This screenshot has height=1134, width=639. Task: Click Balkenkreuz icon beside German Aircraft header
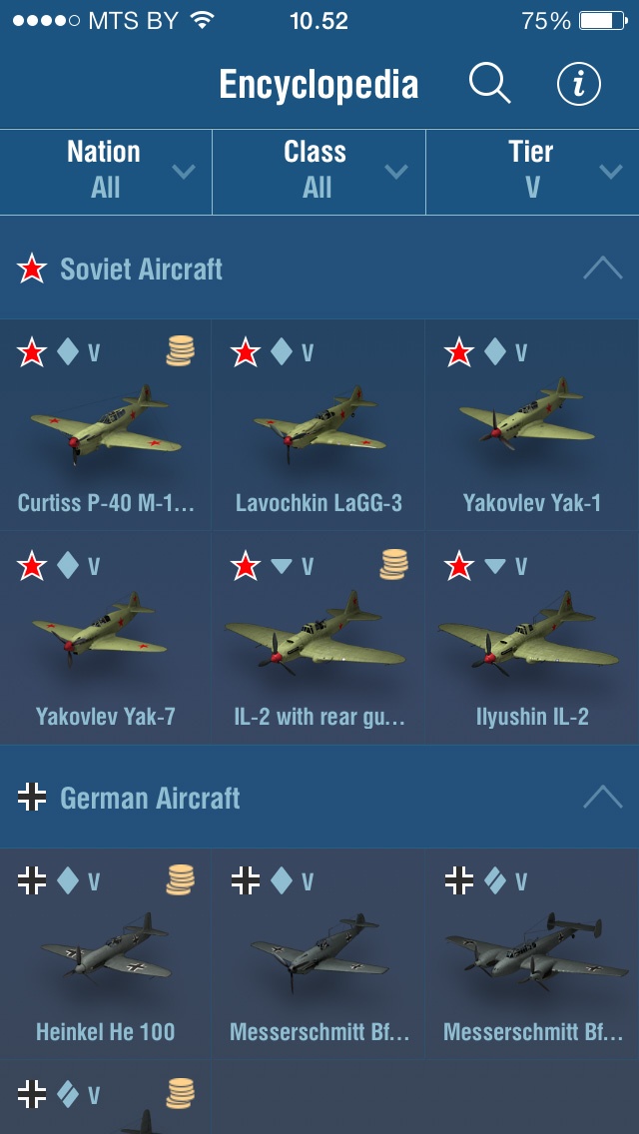(32, 798)
